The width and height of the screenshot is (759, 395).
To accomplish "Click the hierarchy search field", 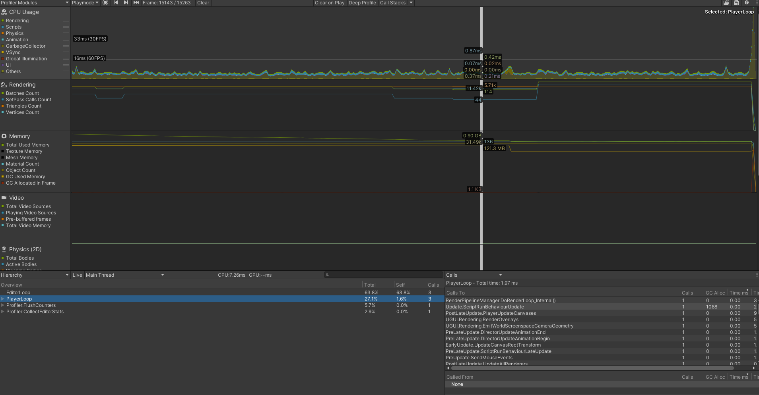I will [x=383, y=275].
